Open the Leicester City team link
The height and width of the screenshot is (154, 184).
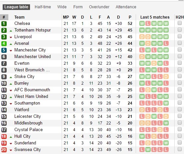point(27,116)
